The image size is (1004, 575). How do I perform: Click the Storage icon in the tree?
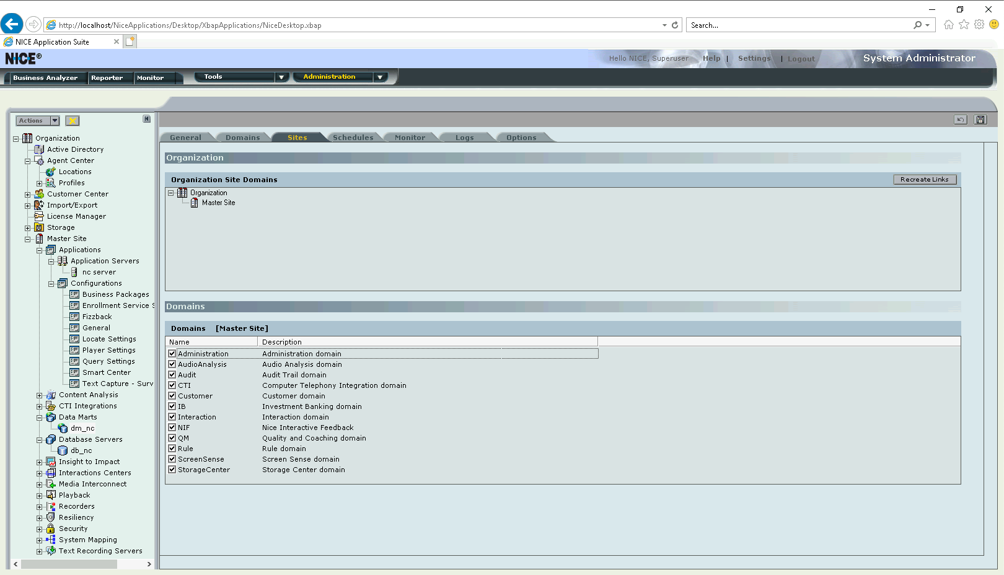coord(39,227)
